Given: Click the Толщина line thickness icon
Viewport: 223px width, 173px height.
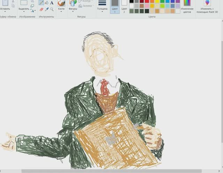Looking at the screenshot, I should pyautogui.click(x=102, y=2).
